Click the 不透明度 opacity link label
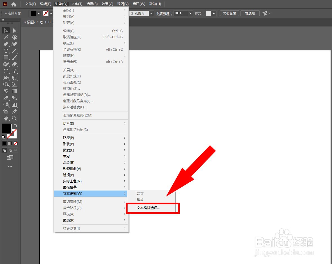 [164, 13]
